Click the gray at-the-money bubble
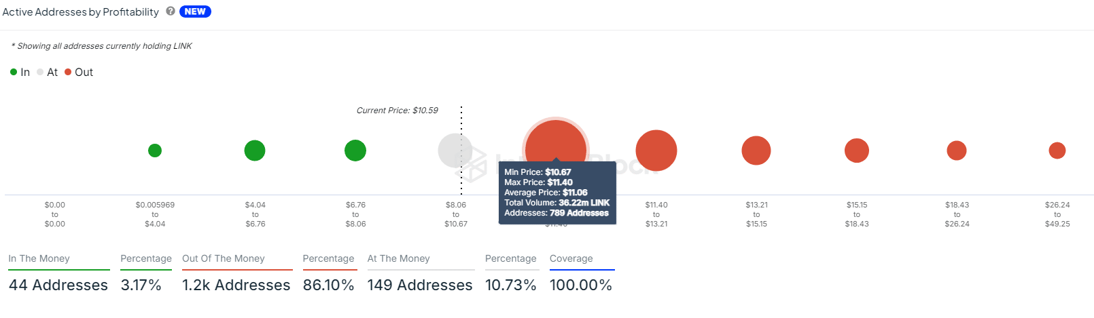The height and width of the screenshot is (318, 1094). point(455,151)
